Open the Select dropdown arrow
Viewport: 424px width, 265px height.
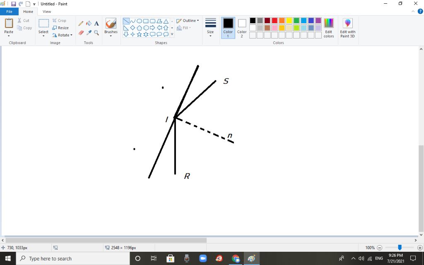[x=43, y=36]
